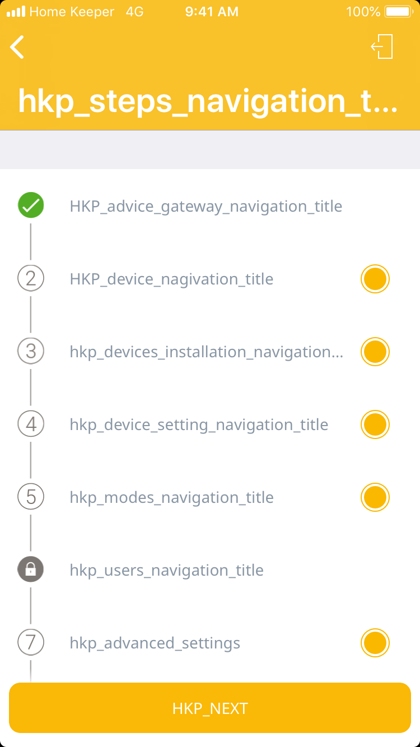Tap the step 5 number circle
The image size is (420, 747).
coord(31,497)
